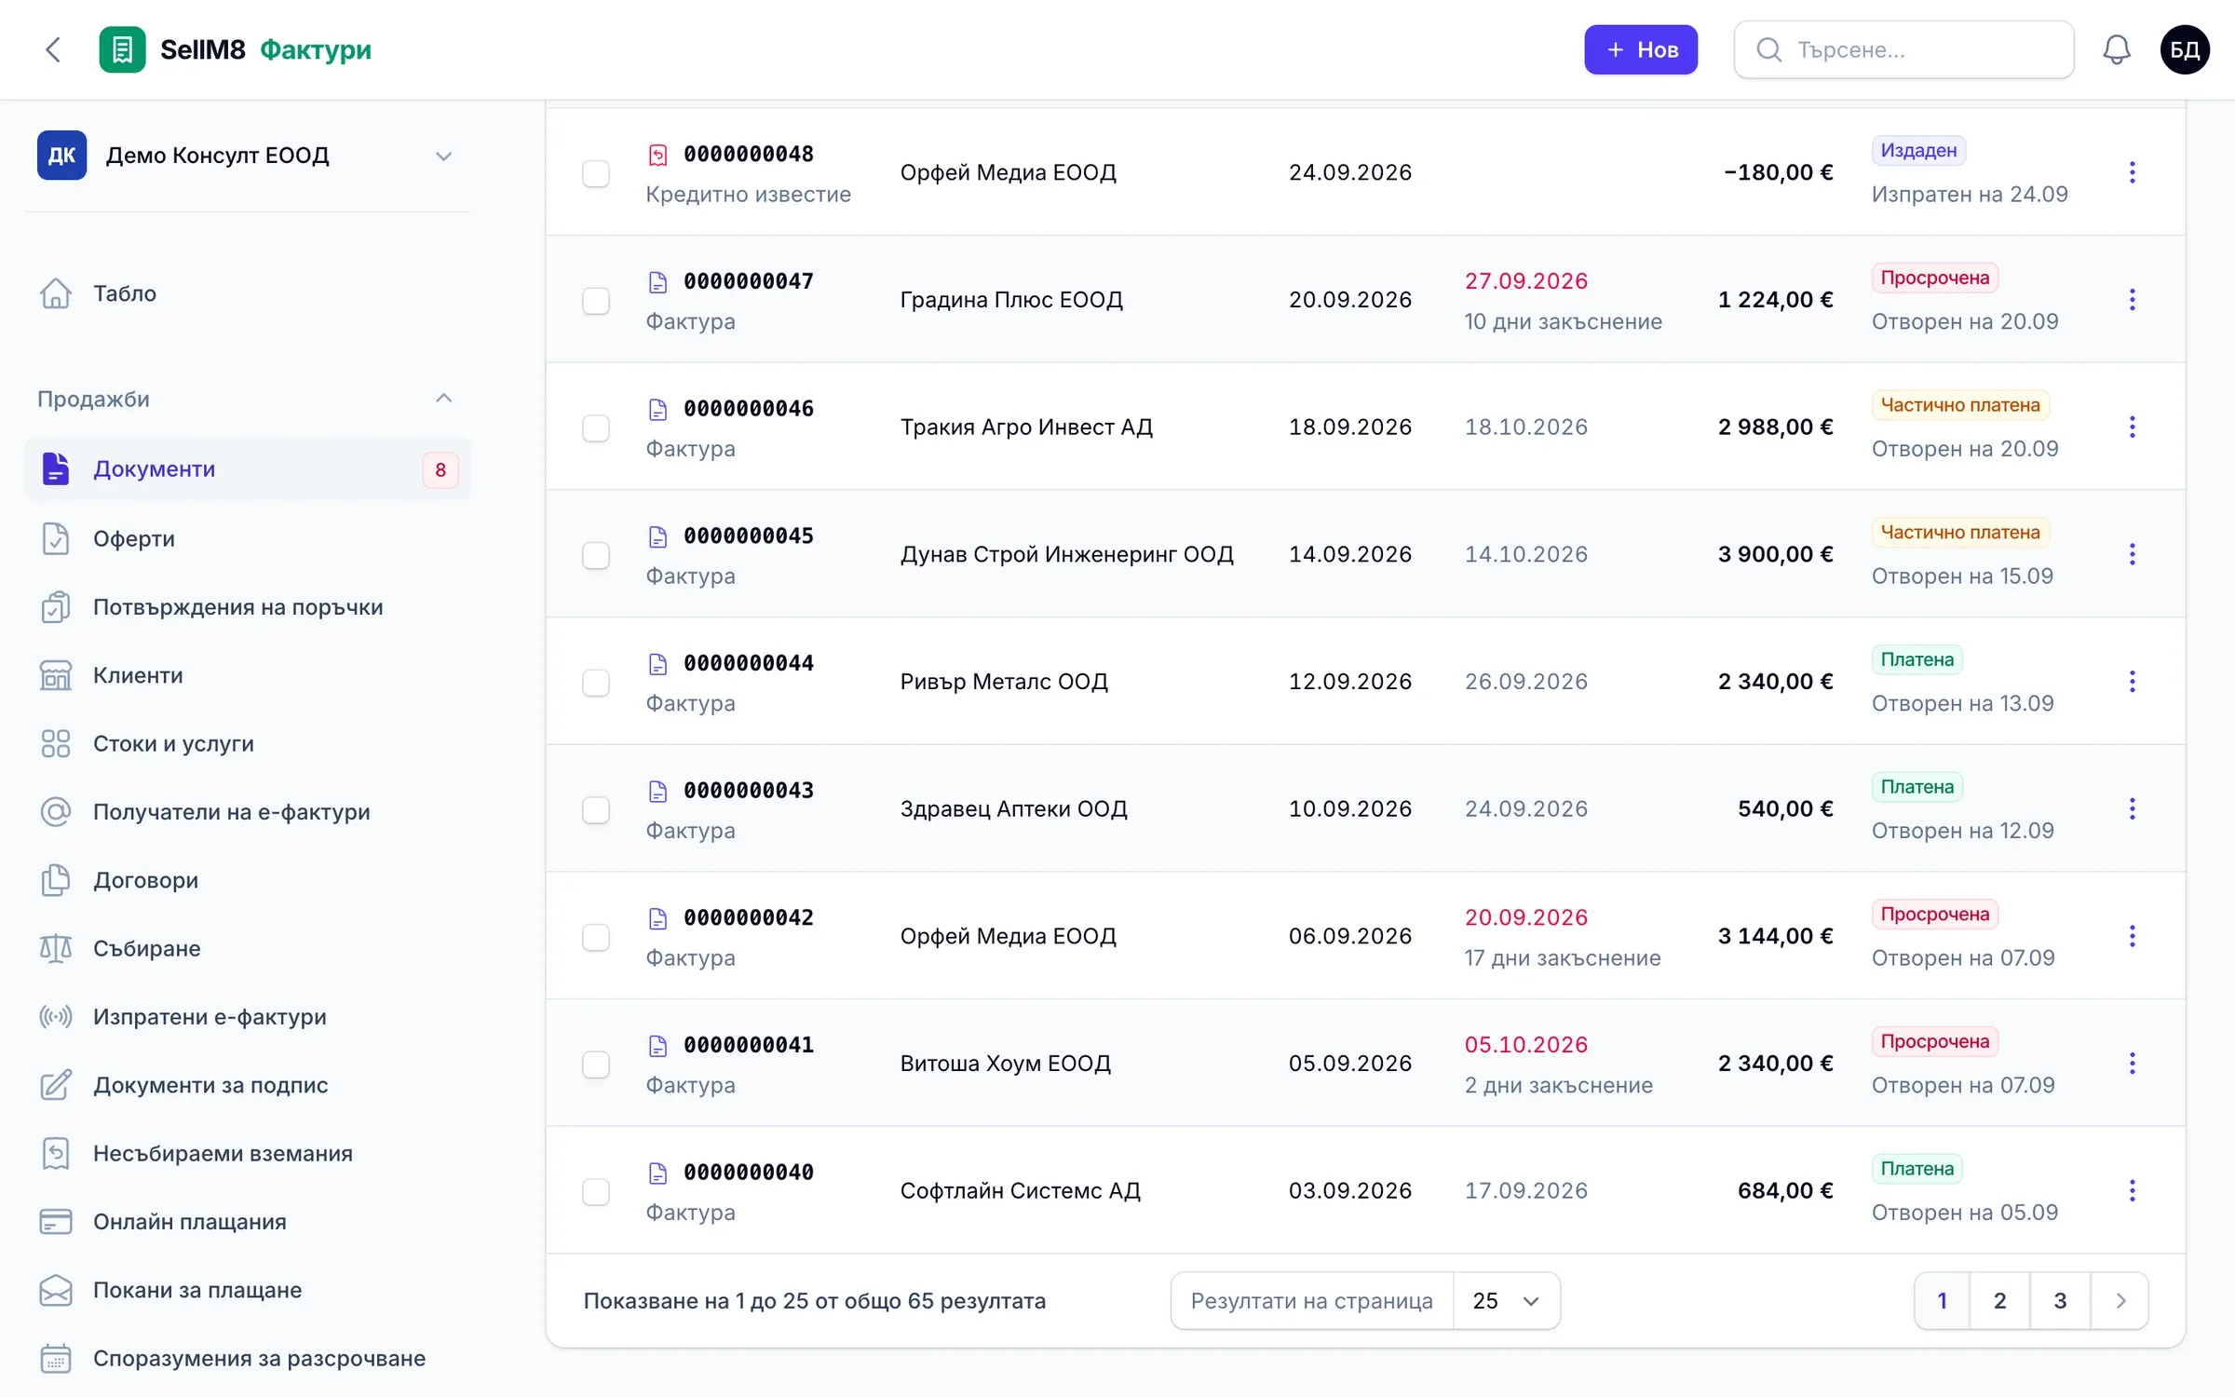Open the Документи menu item

247,469
